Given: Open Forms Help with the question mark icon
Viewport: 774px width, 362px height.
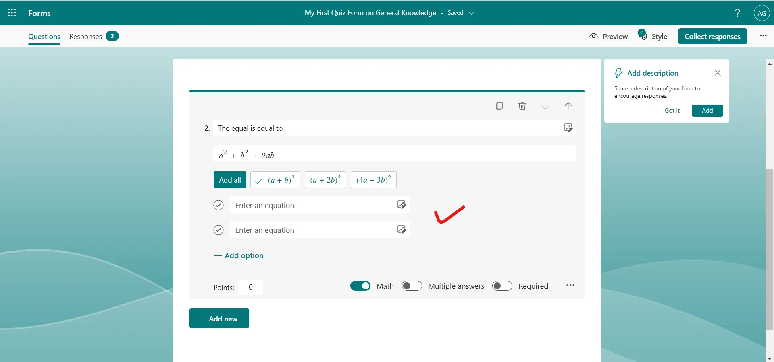Looking at the screenshot, I should point(737,12).
